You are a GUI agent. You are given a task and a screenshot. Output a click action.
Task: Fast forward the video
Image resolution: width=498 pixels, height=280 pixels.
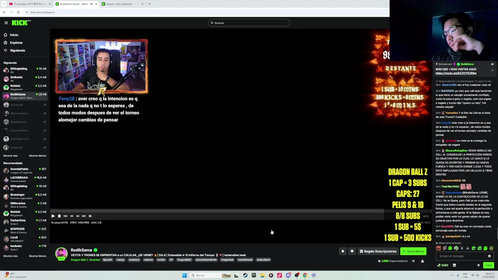point(78,216)
